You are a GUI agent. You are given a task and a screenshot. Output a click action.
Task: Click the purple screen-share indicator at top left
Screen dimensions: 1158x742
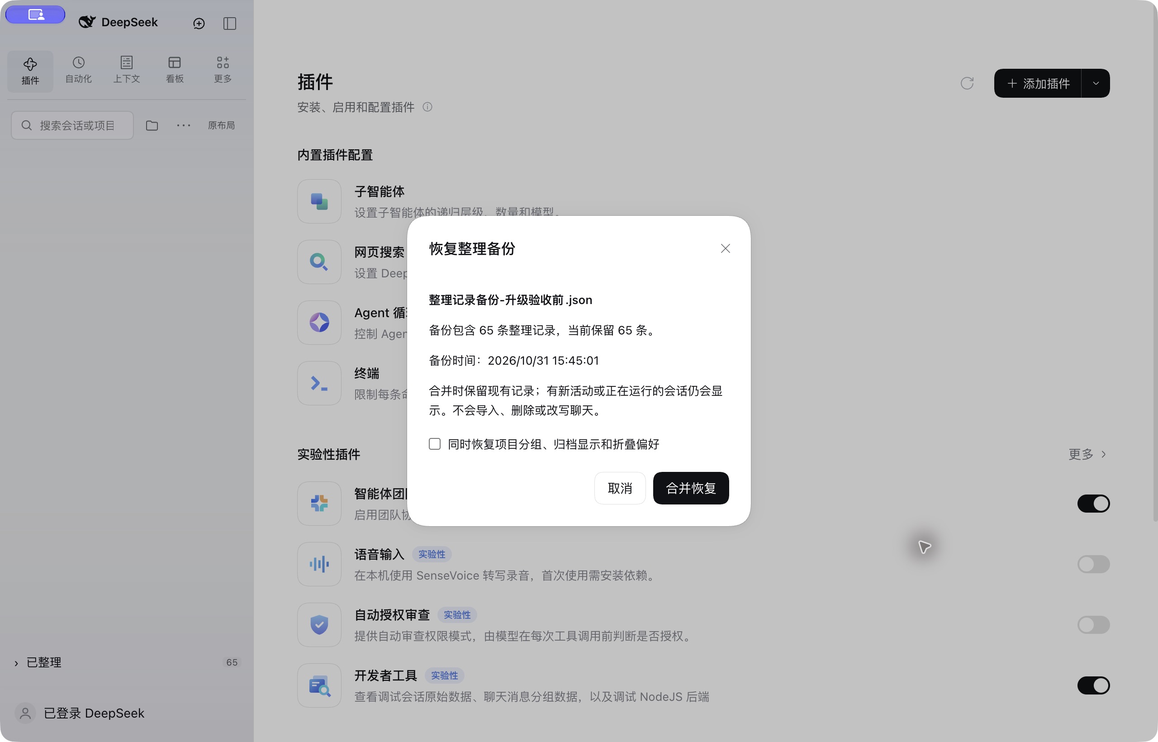pyautogui.click(x=36, y=14)
